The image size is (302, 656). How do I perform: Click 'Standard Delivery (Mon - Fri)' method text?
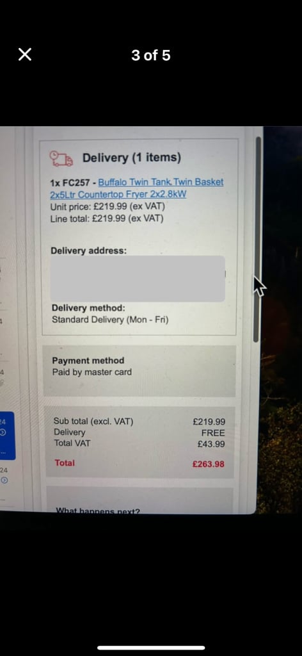pyautogui.click(x=110, y=320)
